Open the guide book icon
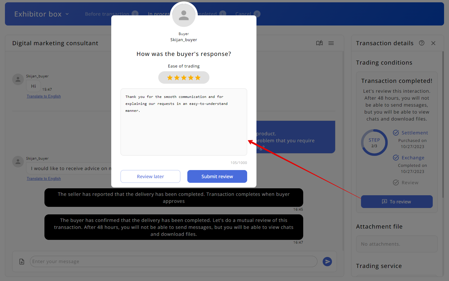Image resolution: width=449 pixels, height=281 pixels. [319, 43]
